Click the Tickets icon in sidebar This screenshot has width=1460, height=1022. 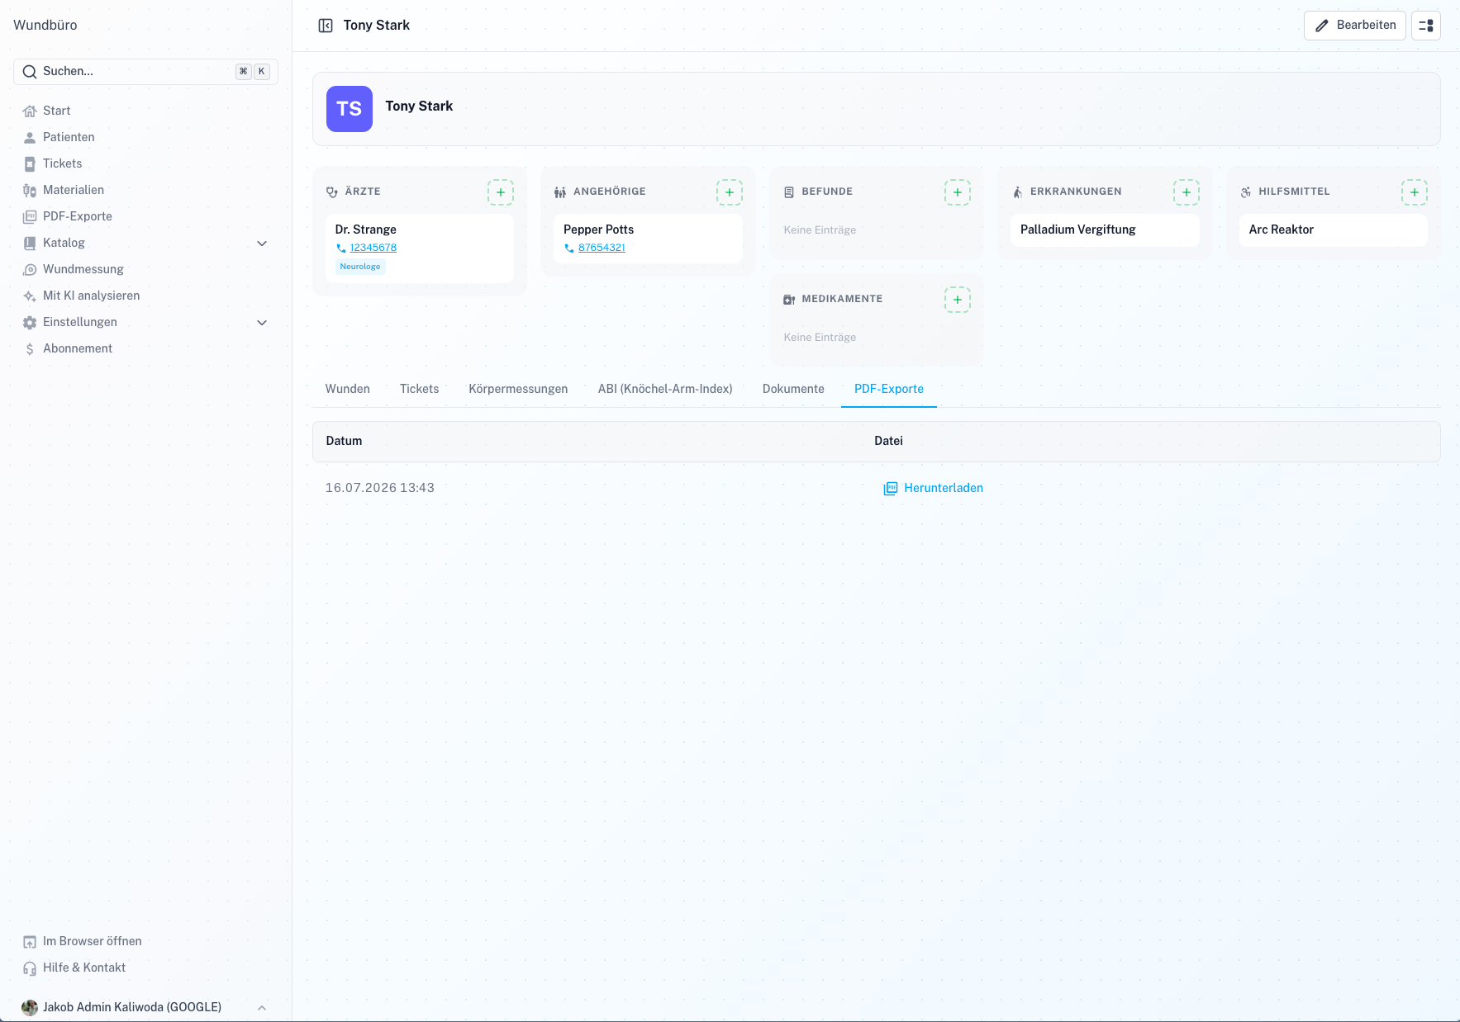click(x=30, y=163)
